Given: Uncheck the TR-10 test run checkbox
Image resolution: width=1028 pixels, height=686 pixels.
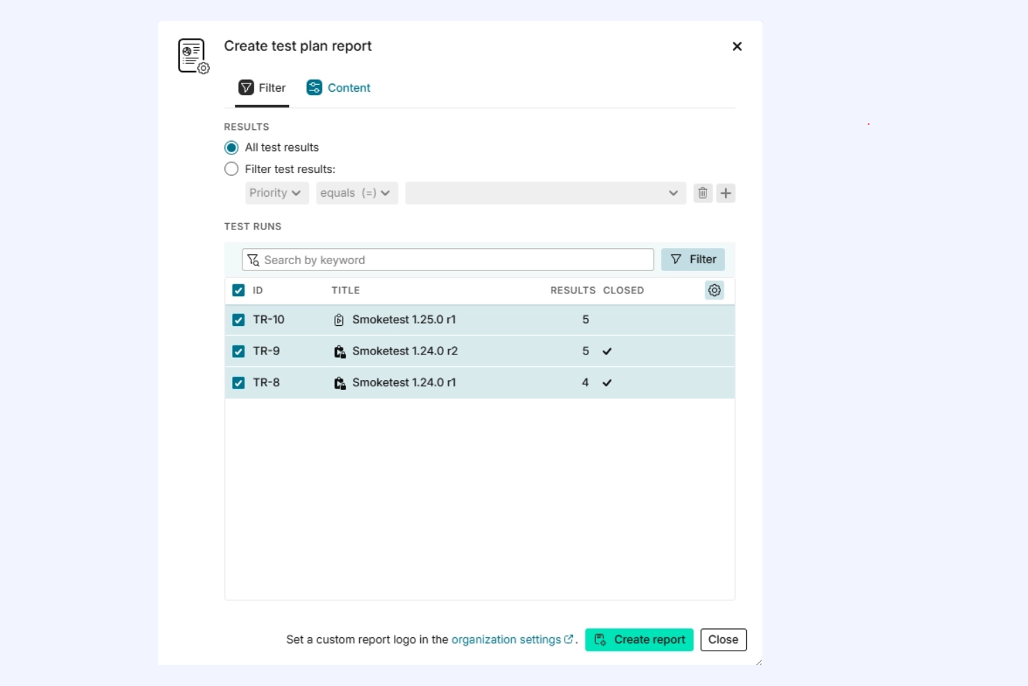Looking at the screenshot, I should click(238, 320).
